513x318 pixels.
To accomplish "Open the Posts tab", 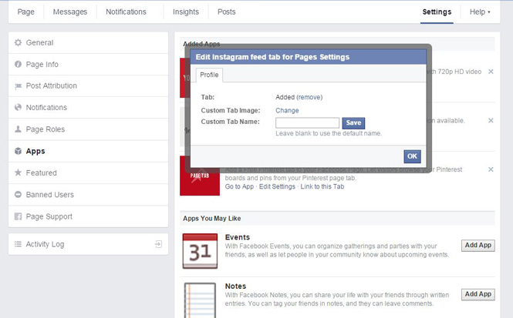I will tap(226, 12).
